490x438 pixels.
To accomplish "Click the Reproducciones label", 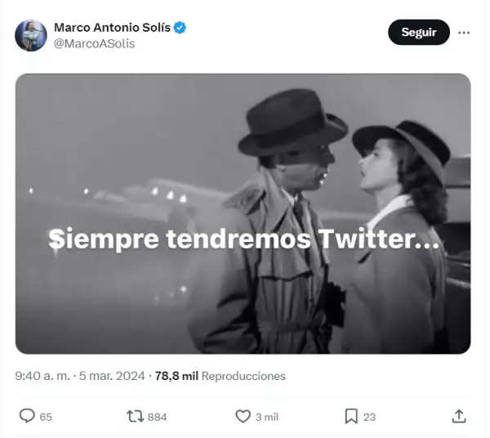I will click(x=243, y=376).
